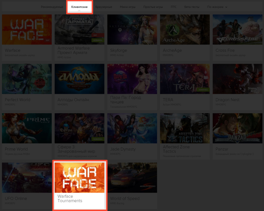The image size is (264, 211).
Task: Open the ArcheAge game cover
Action: 185,29
